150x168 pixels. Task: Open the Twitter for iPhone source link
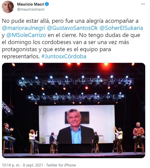[x=61, y=165]
